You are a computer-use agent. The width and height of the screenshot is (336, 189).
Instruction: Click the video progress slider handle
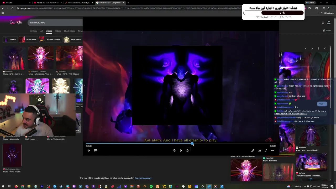point(192,143)
